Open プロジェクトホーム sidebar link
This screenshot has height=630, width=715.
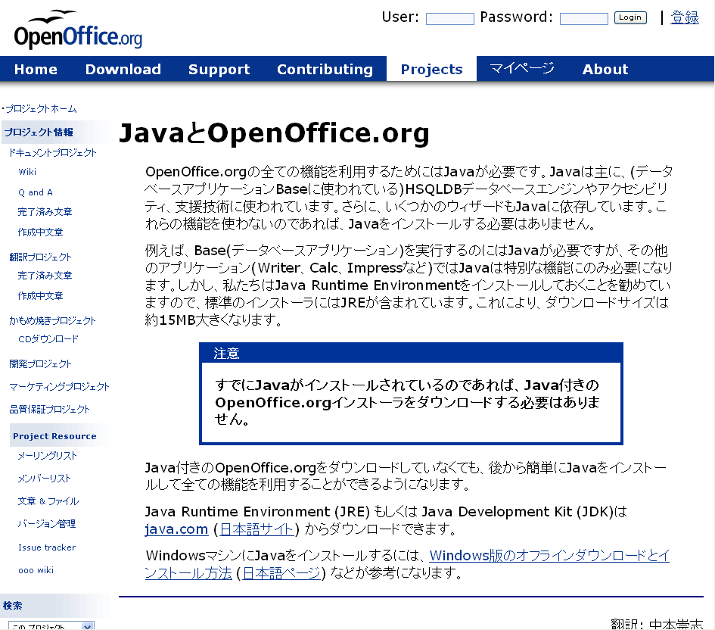[x=41, y=109]
